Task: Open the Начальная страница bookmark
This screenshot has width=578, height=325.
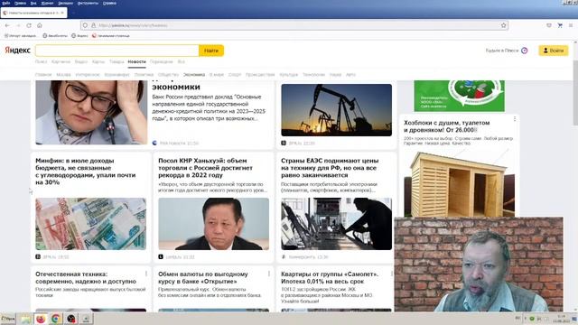Action: coord(110,36)
